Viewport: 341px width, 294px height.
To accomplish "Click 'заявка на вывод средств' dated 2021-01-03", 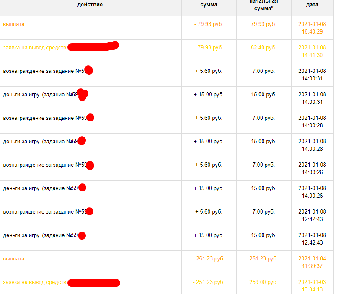I will [x=35, y=282].
